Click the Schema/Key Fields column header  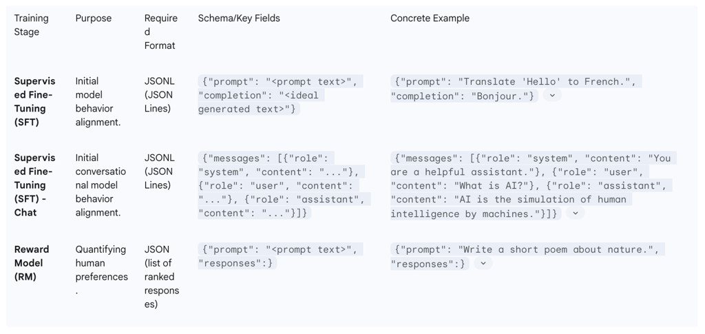[239, 19]
